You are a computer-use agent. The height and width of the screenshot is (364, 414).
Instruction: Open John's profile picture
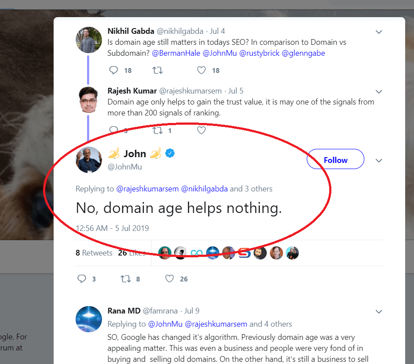pyautogui.click(x=89, y=160)
